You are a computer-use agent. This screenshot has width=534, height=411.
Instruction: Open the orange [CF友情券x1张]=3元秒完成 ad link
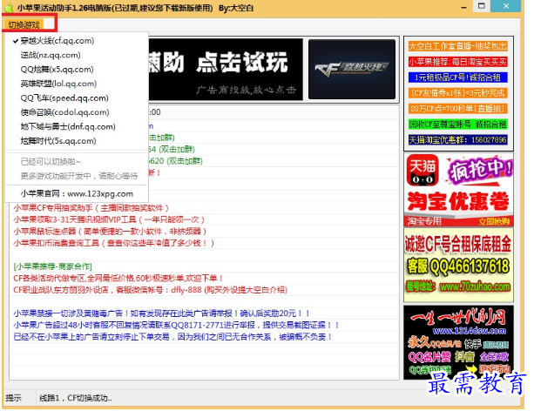457,93
